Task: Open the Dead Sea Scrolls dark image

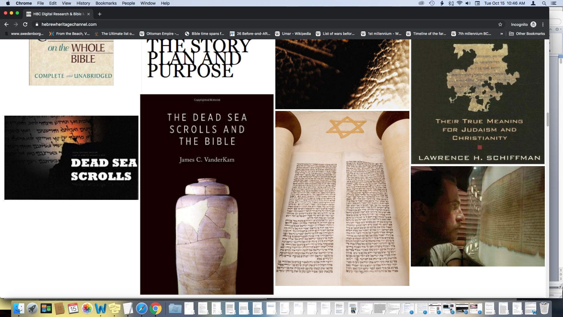Action: pyautogui.click(x=71, y=158)
